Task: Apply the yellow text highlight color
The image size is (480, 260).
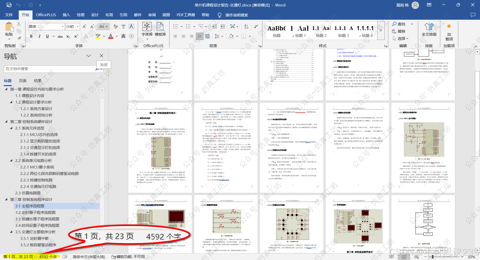Action: [x=98, y=36]
